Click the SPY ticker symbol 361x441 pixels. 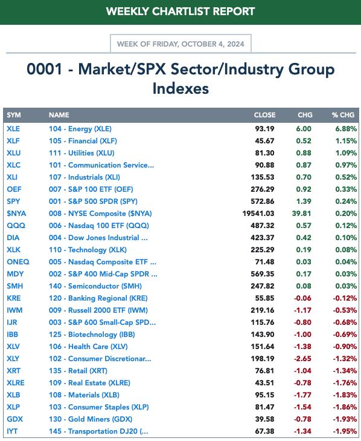[x=13, y=201]
